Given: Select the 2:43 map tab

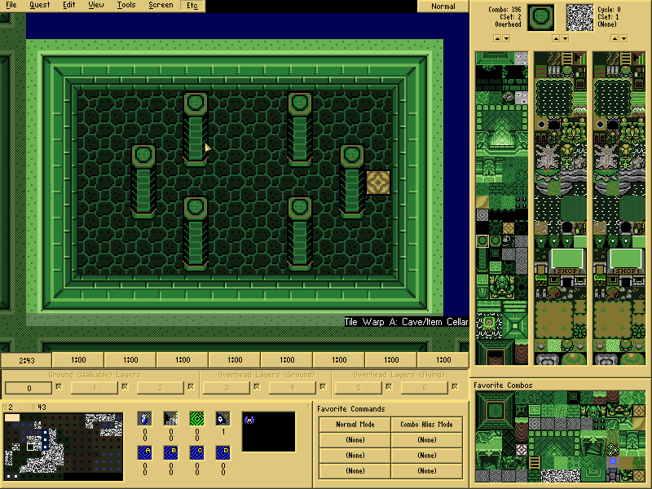Looking at the screenshot, I should pos(27,360).
